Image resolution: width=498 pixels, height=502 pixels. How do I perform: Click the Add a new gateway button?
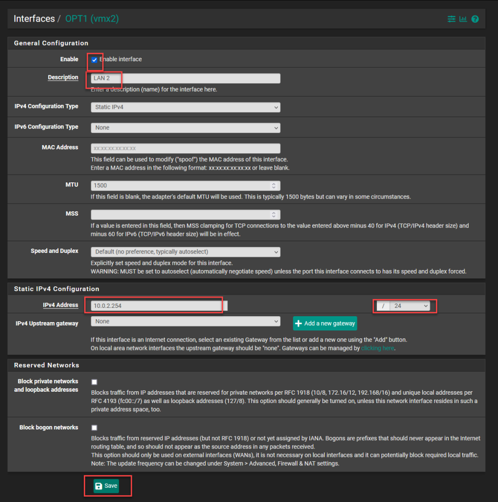(x=324, y=324)
